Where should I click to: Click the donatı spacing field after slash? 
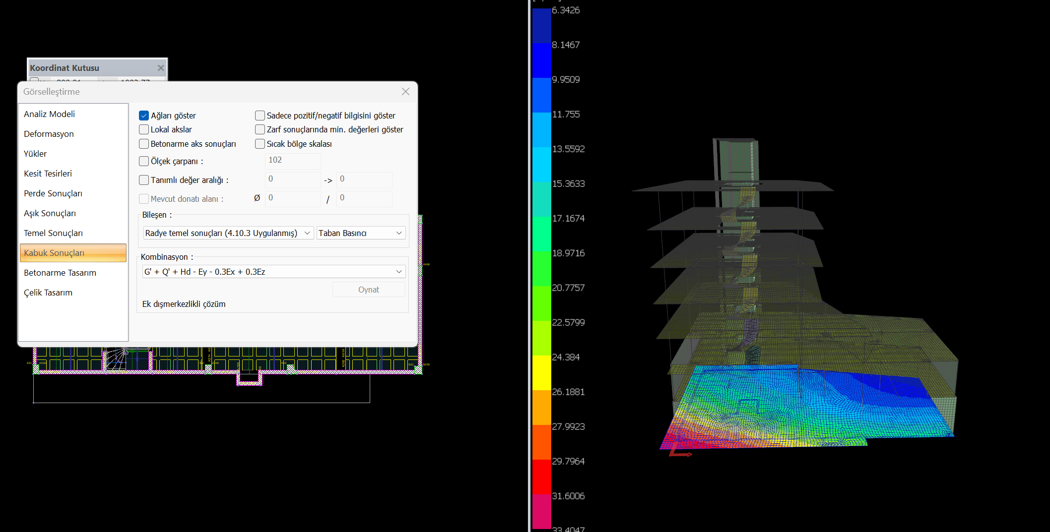(364, 198)
